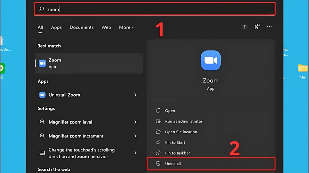
Task: Click the Pin to taskbar pin icon
Action: [x=158, y=153]
